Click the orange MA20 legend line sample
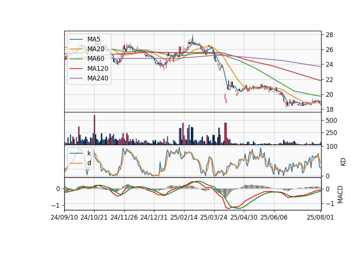357x256 pixels. point(76,49)
